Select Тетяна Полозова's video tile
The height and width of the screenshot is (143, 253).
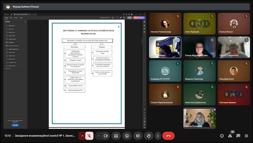pos(199,118)
